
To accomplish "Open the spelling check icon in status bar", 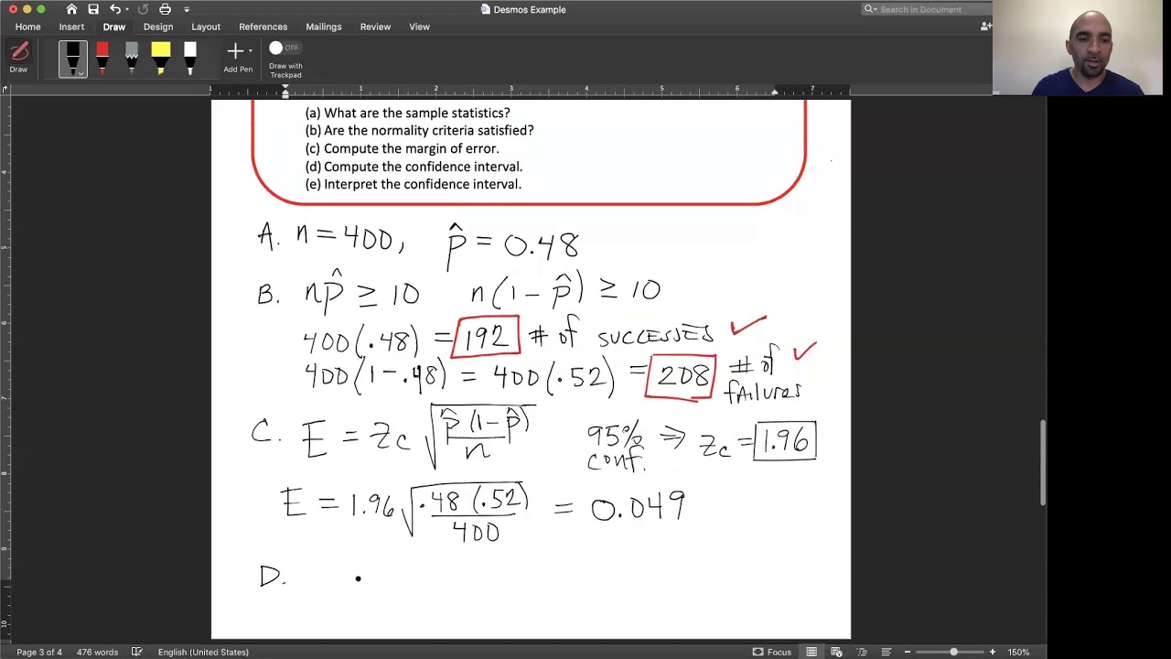I will [137, 652].
